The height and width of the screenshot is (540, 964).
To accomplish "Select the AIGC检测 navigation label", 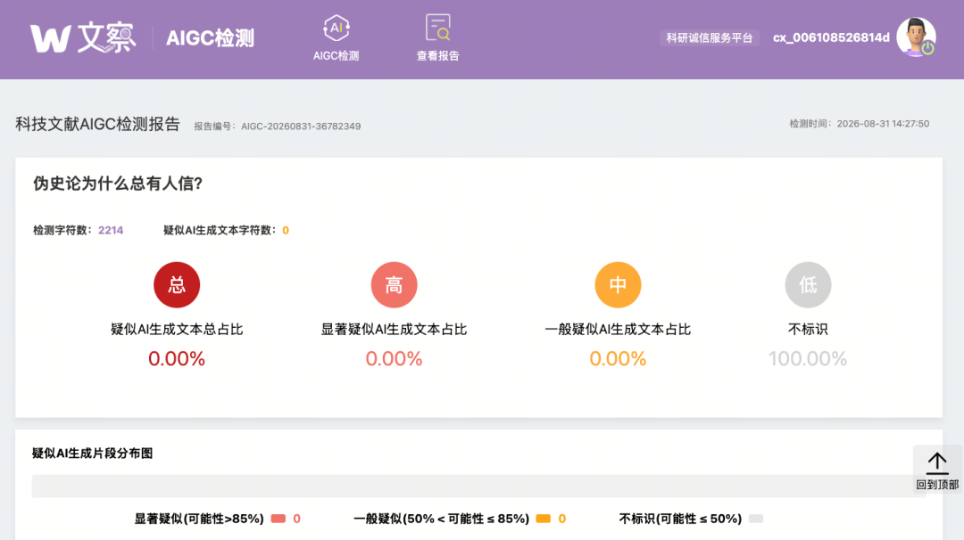I will point(337,56).
